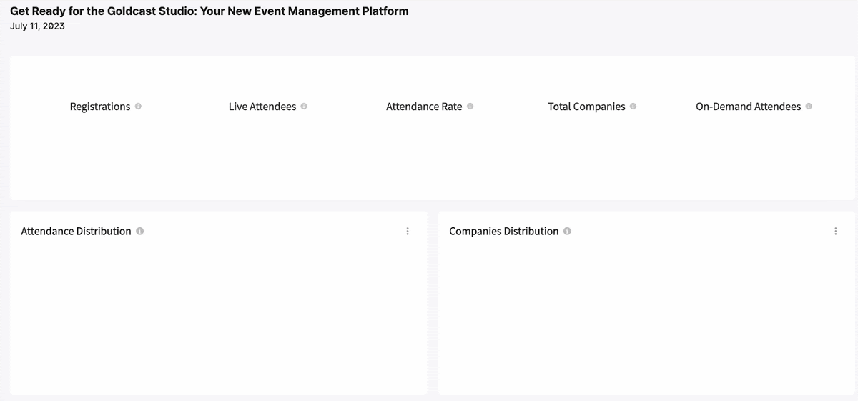Click the July 11, 2023 event date
858x401 pixels.
pos(37,26)
